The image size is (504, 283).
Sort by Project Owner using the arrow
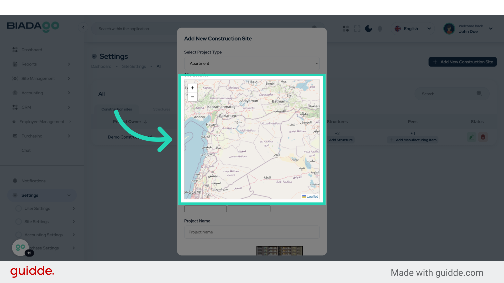point(145,122)
